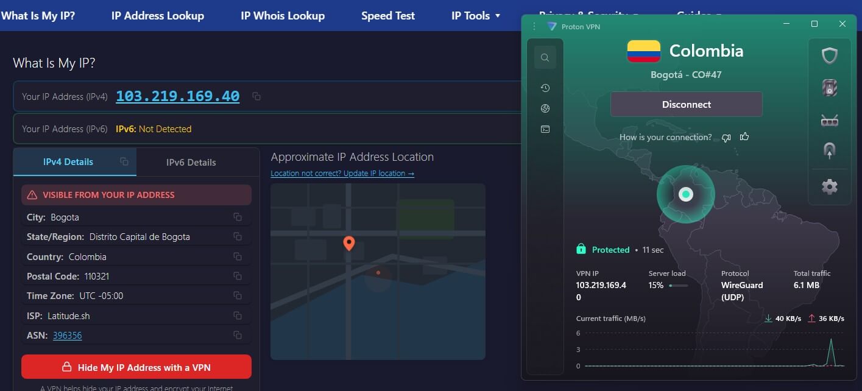Click the "40 KB/s" download speed
Image resolution: width=862 pixels, height=391 pixels.
[788, 319]
